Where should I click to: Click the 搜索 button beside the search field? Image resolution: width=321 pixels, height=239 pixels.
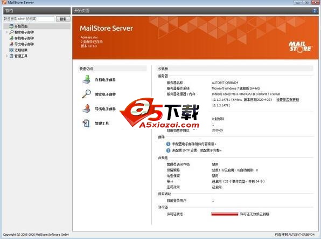(x=63, y=19)
